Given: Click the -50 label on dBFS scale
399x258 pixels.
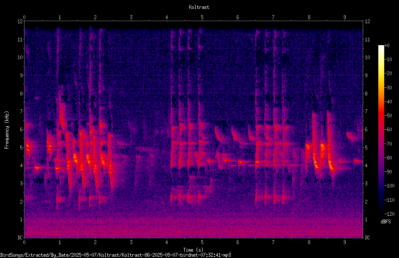Looking at the screenshot, I should [x=388, y=115].
